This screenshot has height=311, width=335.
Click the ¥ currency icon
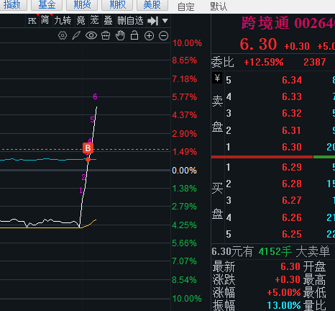pyautogui.click(x=217, y=78)
